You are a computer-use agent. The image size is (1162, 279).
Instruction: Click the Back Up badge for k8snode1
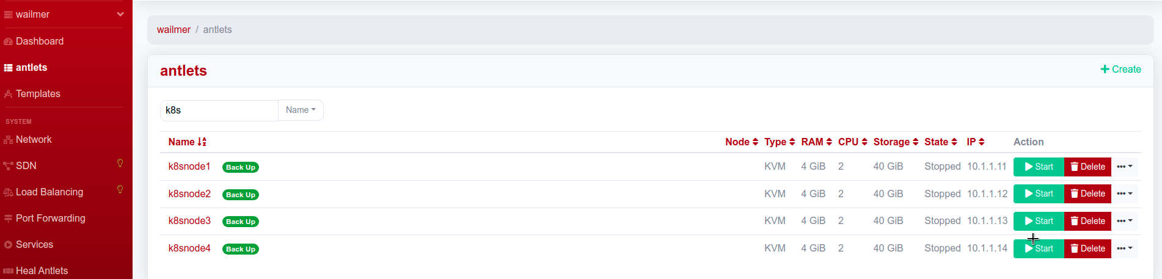point(241,167)
